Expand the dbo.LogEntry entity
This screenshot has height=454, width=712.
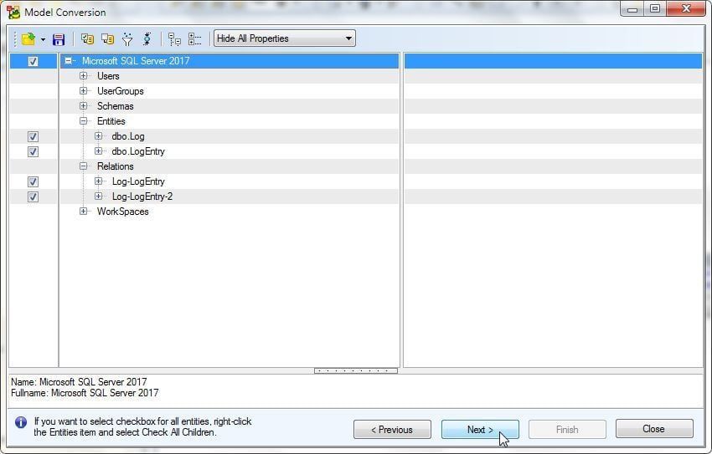tap(98, 150)
